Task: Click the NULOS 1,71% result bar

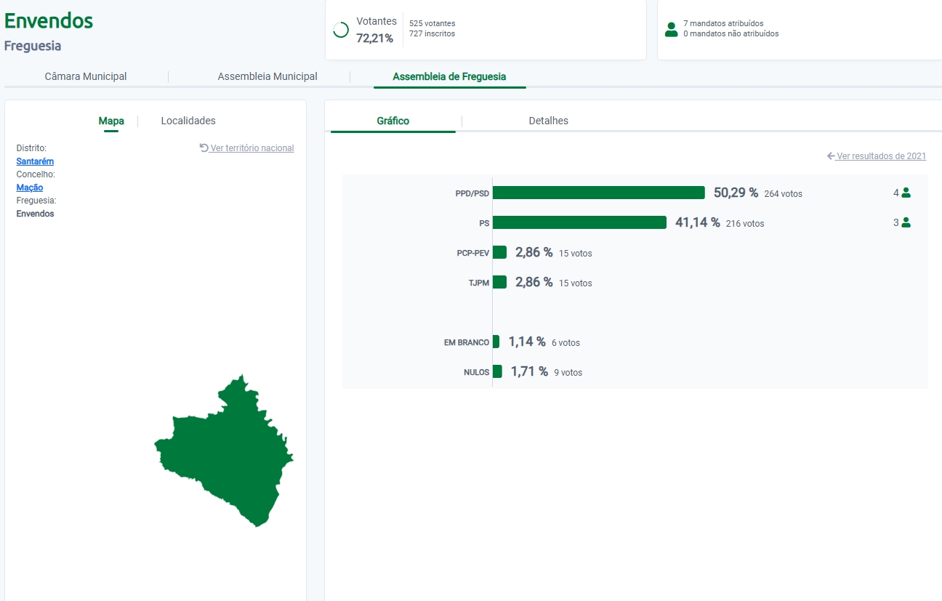Action: tap(497, 371)
